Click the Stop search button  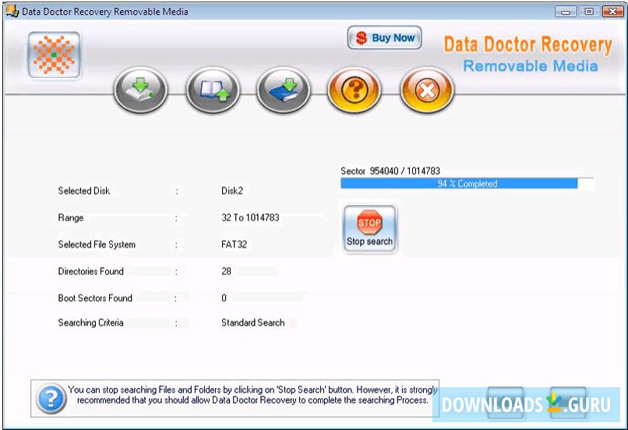point(369,228)
